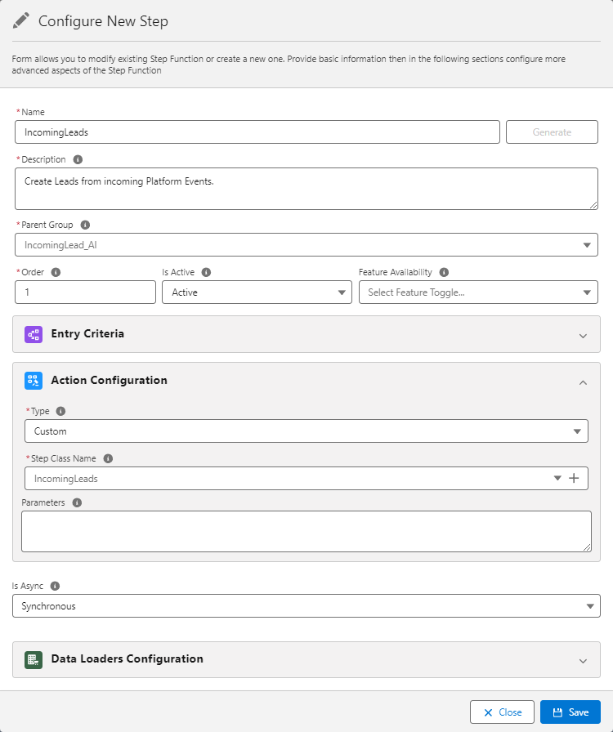Open the Is Active dropdown
The height and width of the screenshot is (732, 613).
[x=342, y=292]
